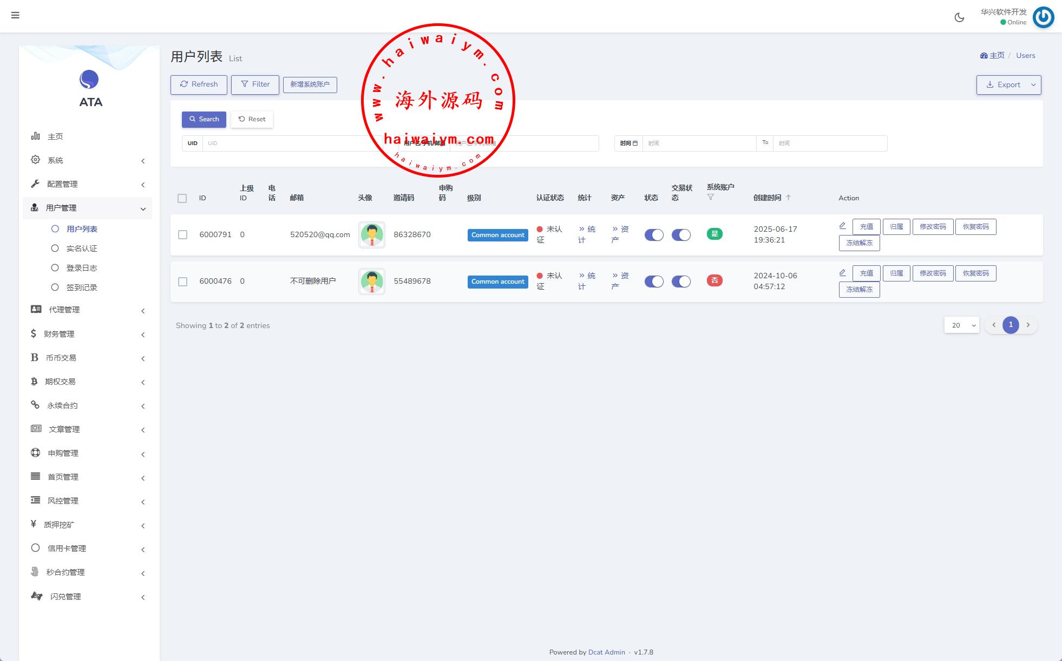
Task: Select checkbox for user 6000791
Action: 182,235
